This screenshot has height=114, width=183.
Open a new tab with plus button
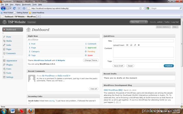click(x=39, y=17)
